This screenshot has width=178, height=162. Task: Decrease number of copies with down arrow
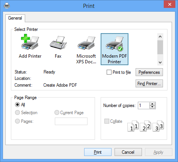[152, 107]
